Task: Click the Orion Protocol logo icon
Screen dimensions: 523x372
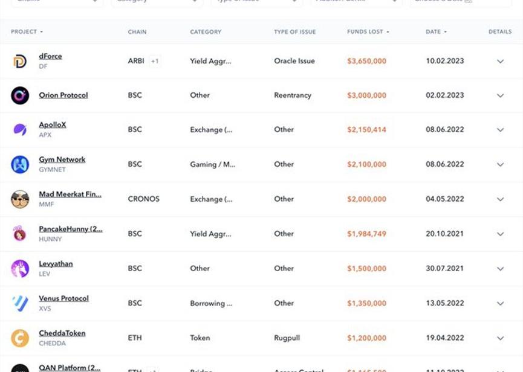Action: 20,95
